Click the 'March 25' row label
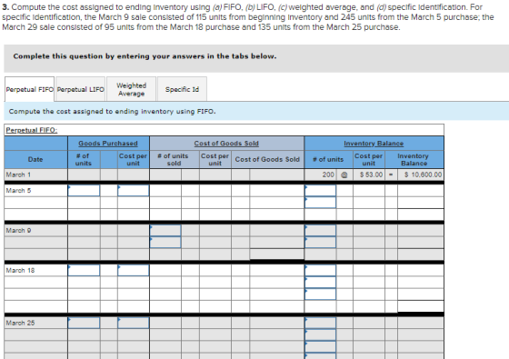Viewport: 509px width, 359px height. click(x=20, y=323)
